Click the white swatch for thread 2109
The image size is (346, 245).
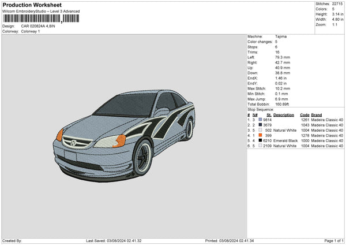[x=261, y=146]
